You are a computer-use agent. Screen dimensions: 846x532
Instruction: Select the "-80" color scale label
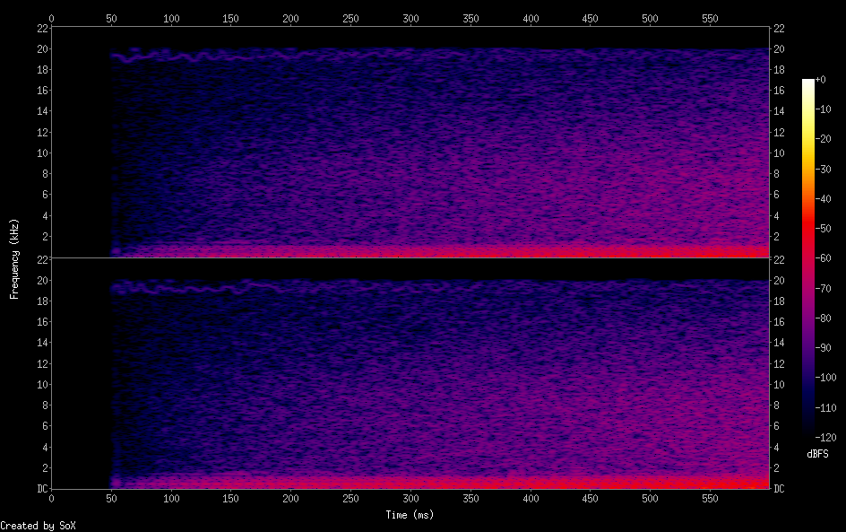click(x=824, y=318)
